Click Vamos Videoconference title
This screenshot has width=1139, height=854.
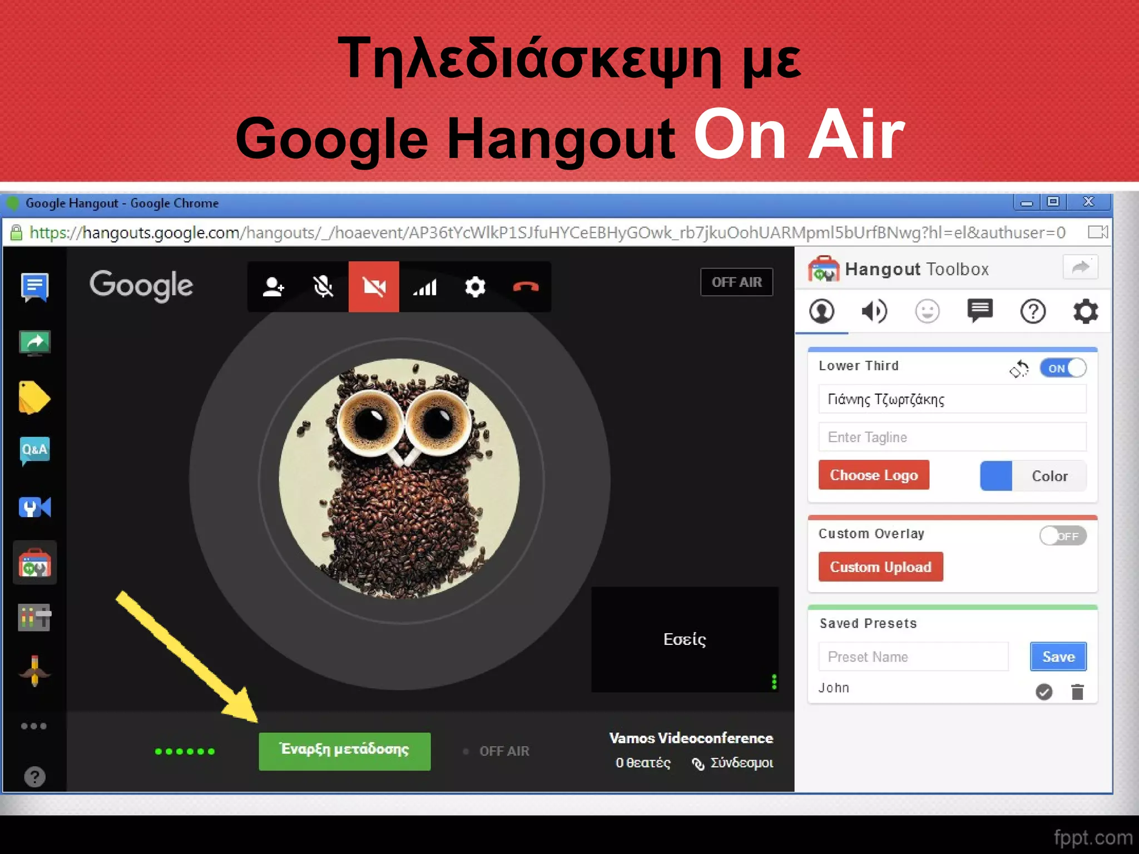click(x=691, y=738)
